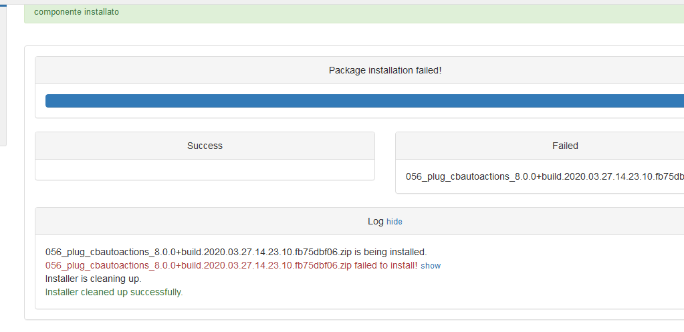Image resolution: width=684 pixels, height=332 pixels.
Task: Select the cbautoactions filename in Failed panel
Action: pos(544,176)
